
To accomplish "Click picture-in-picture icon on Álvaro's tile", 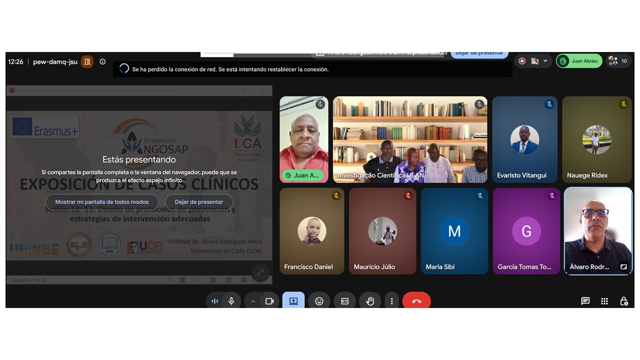I will tap(623, 267).
